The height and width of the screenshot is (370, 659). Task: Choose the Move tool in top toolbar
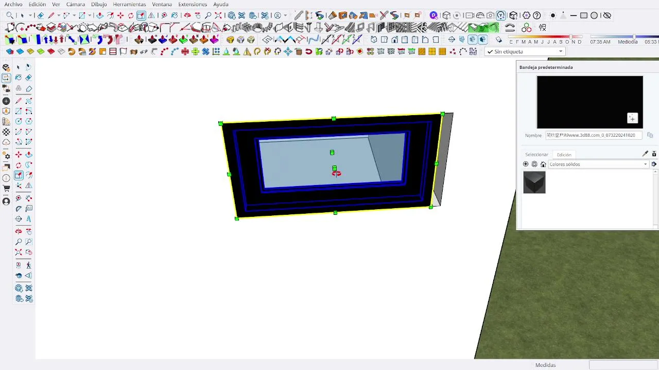pos(120,15)
